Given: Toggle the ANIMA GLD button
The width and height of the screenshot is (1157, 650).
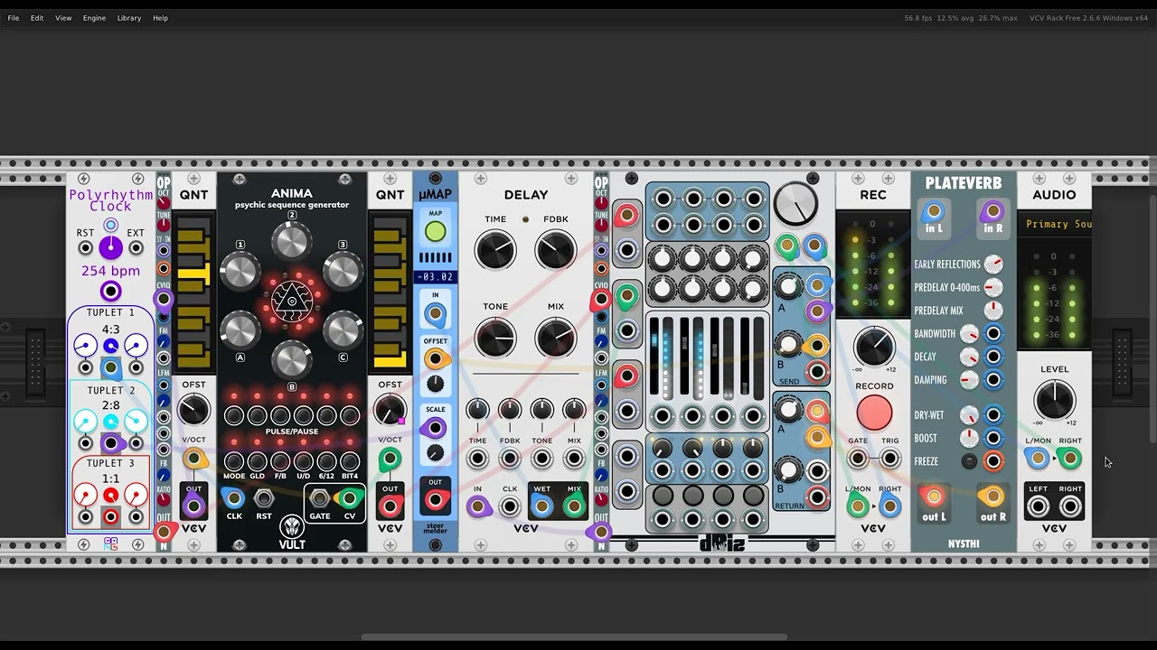Looking at the screenshot, I should coord(257,461).
